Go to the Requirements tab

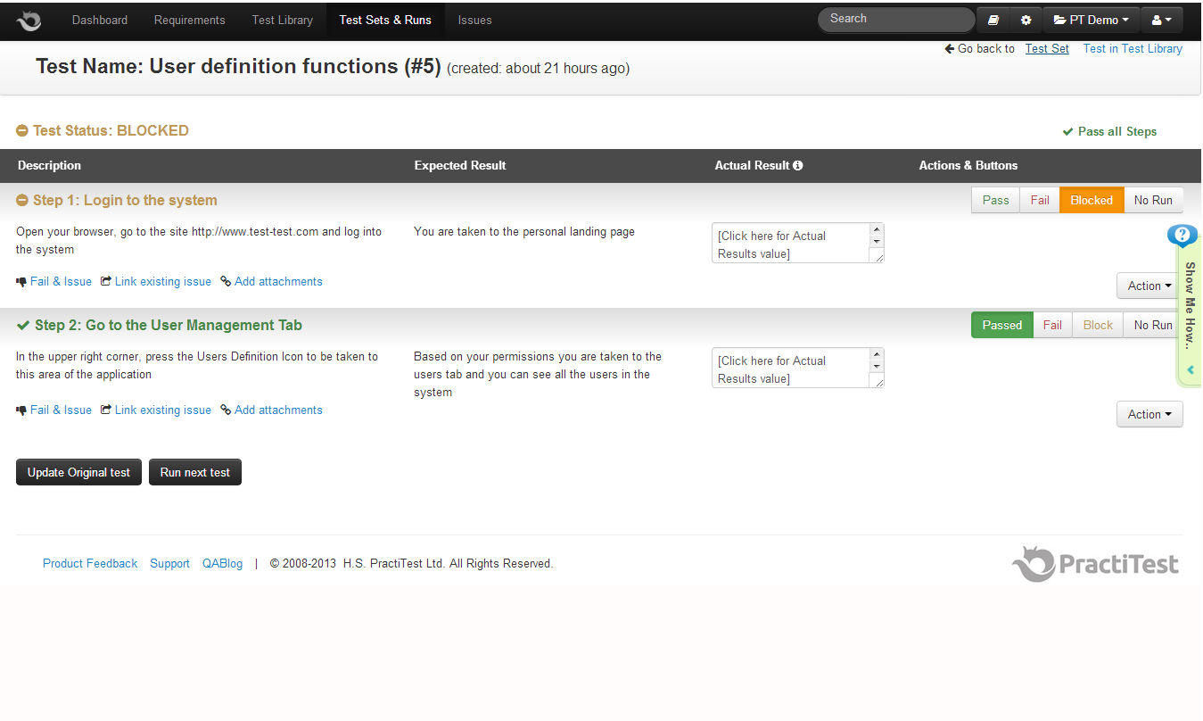(x=189, y=20)
